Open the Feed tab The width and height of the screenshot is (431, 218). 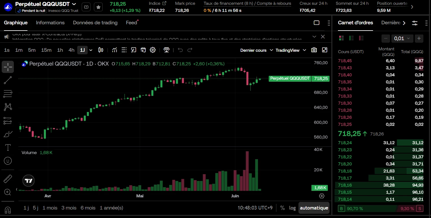(132, 23)
